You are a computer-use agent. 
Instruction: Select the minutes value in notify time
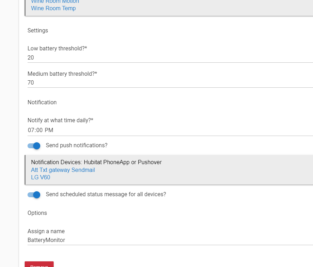[39, 130]
